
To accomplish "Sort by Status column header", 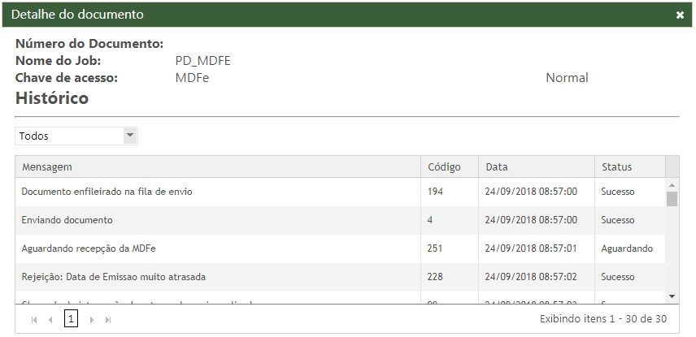I will click(616, 167).
